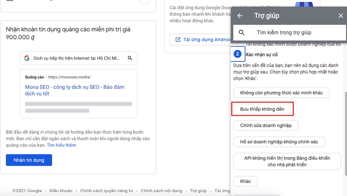The width and height of the screenshot is (347, 196).
Task: Click the magnifier in sample search box
Action: tap(130, 58)
